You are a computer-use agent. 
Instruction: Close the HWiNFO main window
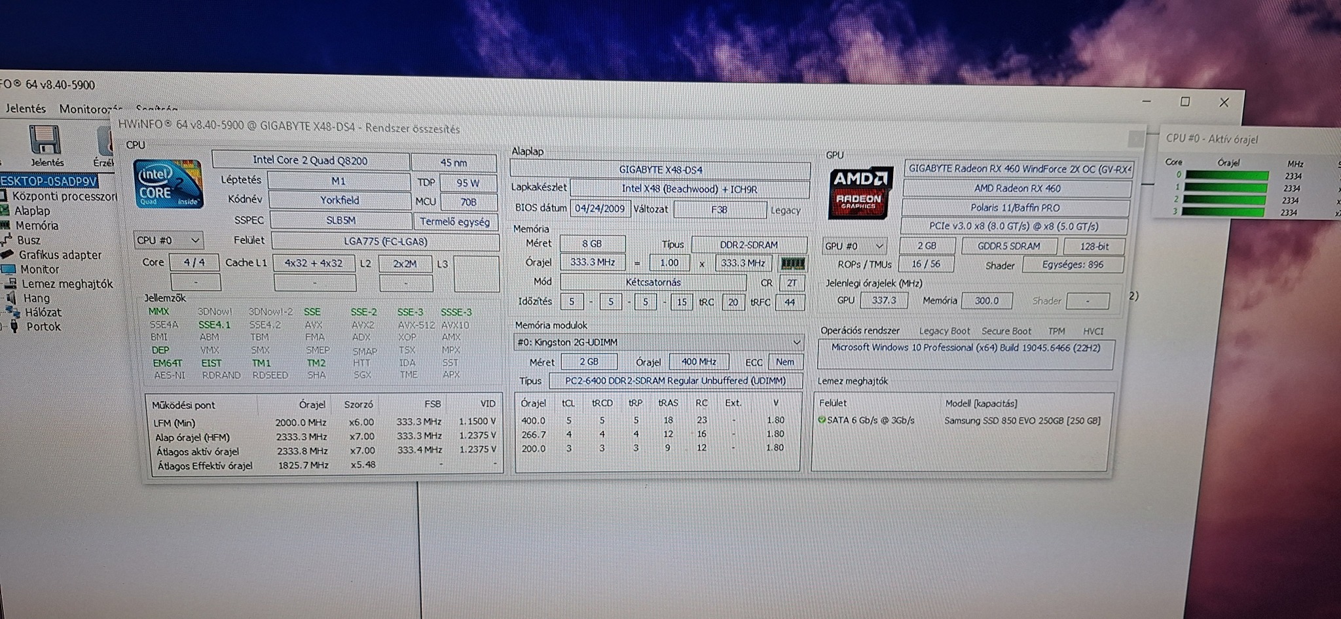[1224, 103]
